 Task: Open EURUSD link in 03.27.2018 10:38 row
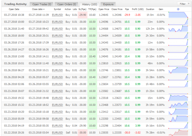pos(57,15)
